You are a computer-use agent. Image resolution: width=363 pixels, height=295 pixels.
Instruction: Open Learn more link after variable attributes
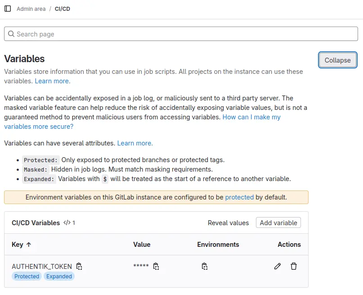pyautogui.click(x=135, y=143)
